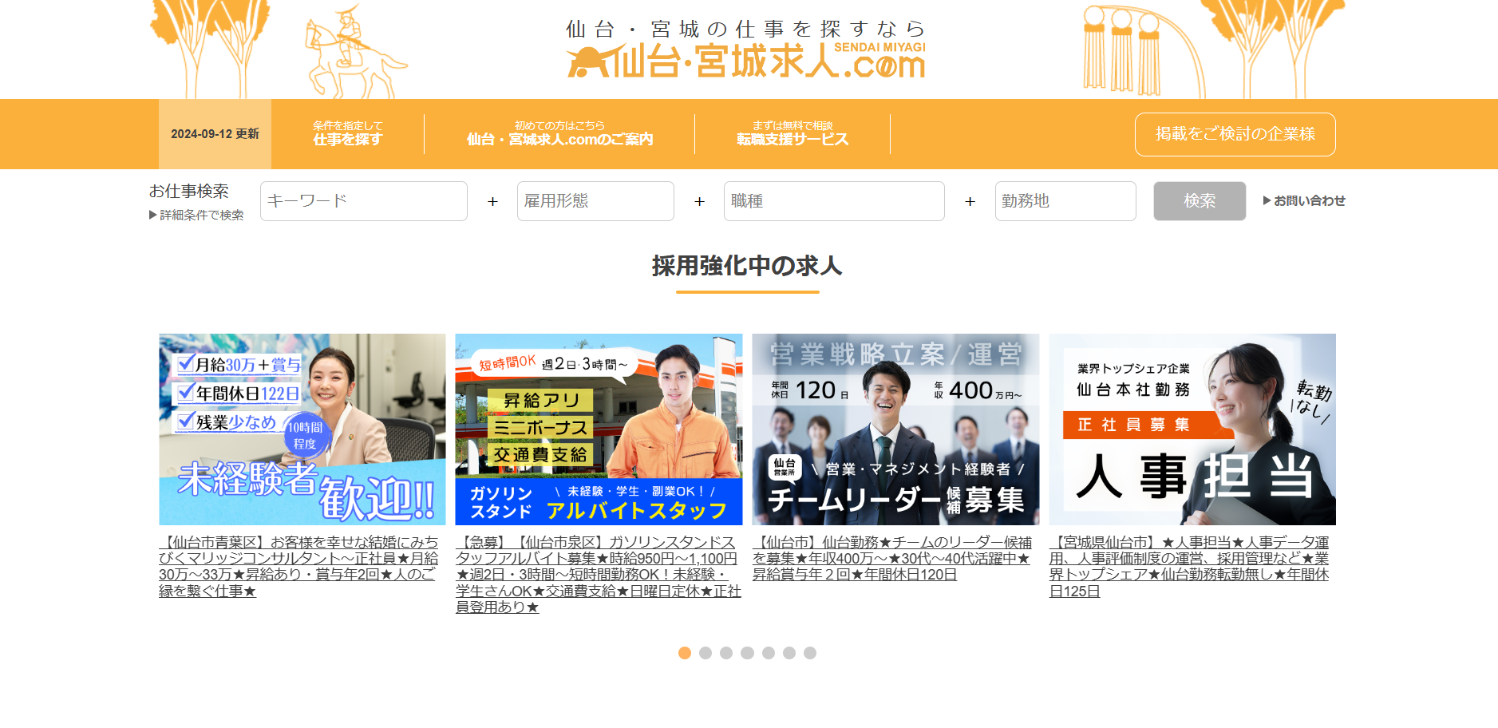The width and height of the screenshot is (1498, 728).
Task: Go to the third carousel slide dot
Action: tap(726, 653)
